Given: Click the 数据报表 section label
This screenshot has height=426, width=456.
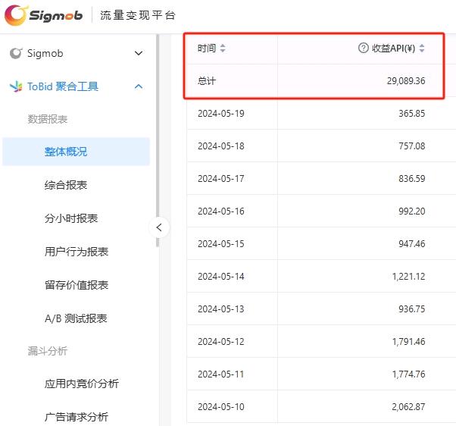Looking at the screenshot, I should coord(48,119).
